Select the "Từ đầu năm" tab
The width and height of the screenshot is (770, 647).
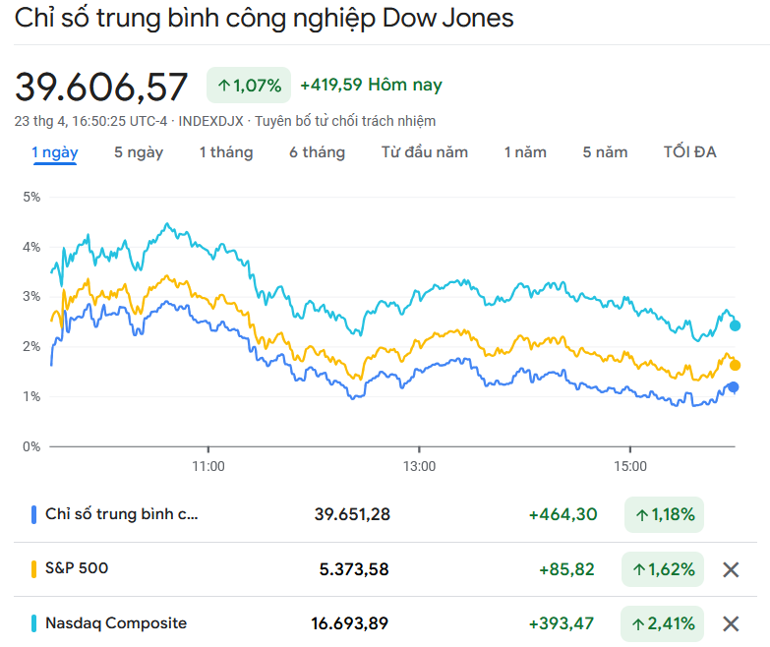pos(425,152)
